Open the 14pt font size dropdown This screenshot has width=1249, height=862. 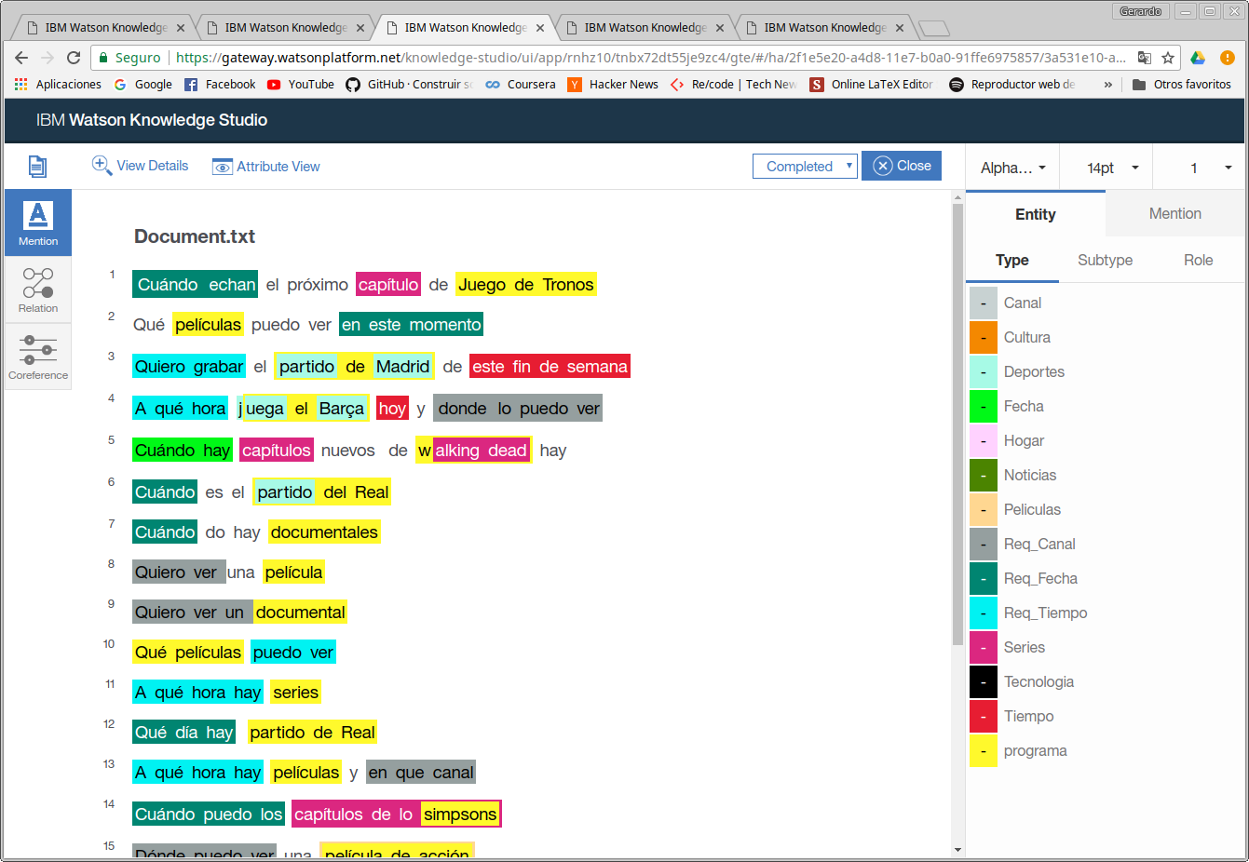(1106, 168)
